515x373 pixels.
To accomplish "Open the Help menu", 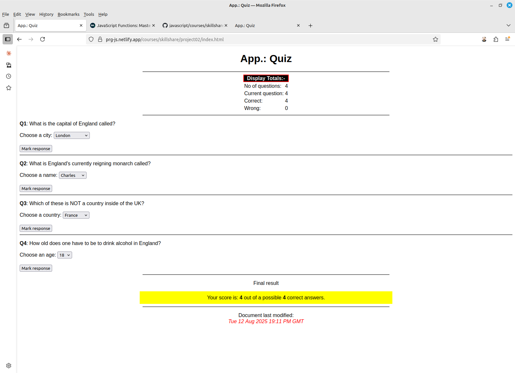I will (103, 14).
